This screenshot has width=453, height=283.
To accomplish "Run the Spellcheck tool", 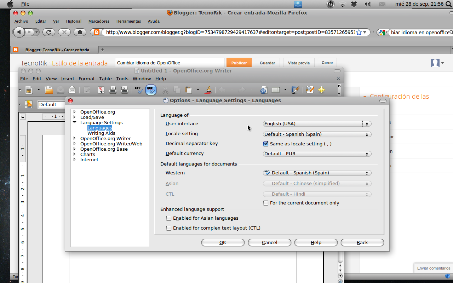I will [x=138, y=90].
